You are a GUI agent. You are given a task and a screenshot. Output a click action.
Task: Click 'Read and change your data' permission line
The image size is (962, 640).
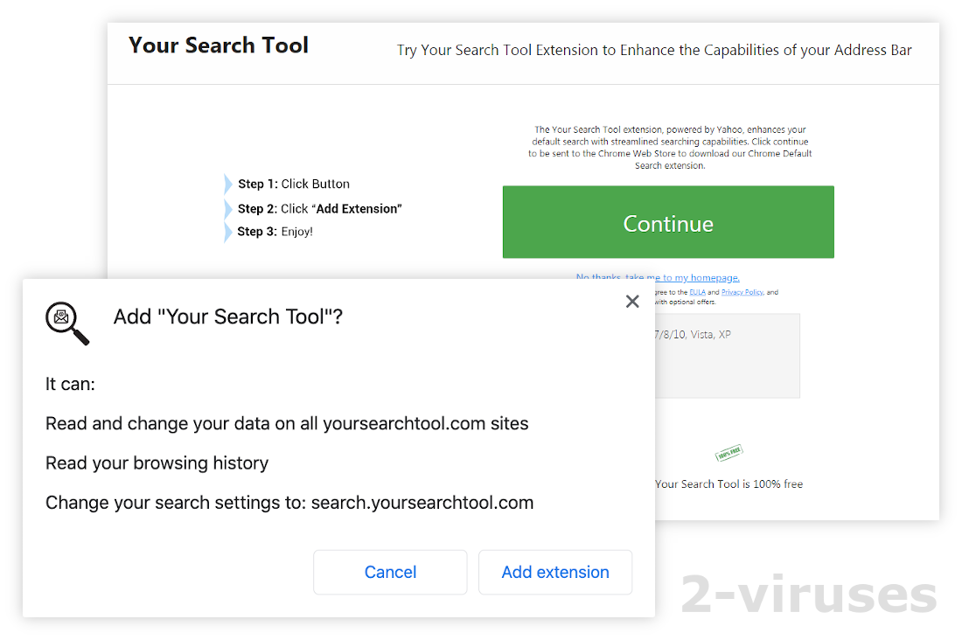tap(287, 423)
